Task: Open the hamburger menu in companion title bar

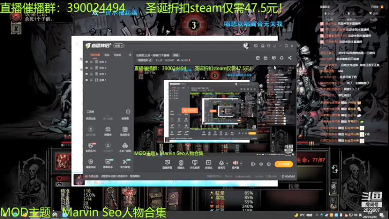Action: click(x=274, y=46)
